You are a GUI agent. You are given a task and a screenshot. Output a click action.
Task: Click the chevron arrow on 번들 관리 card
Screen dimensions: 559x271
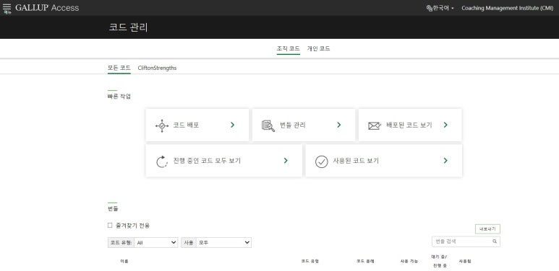pyautogui.click(x=338, y=125)
